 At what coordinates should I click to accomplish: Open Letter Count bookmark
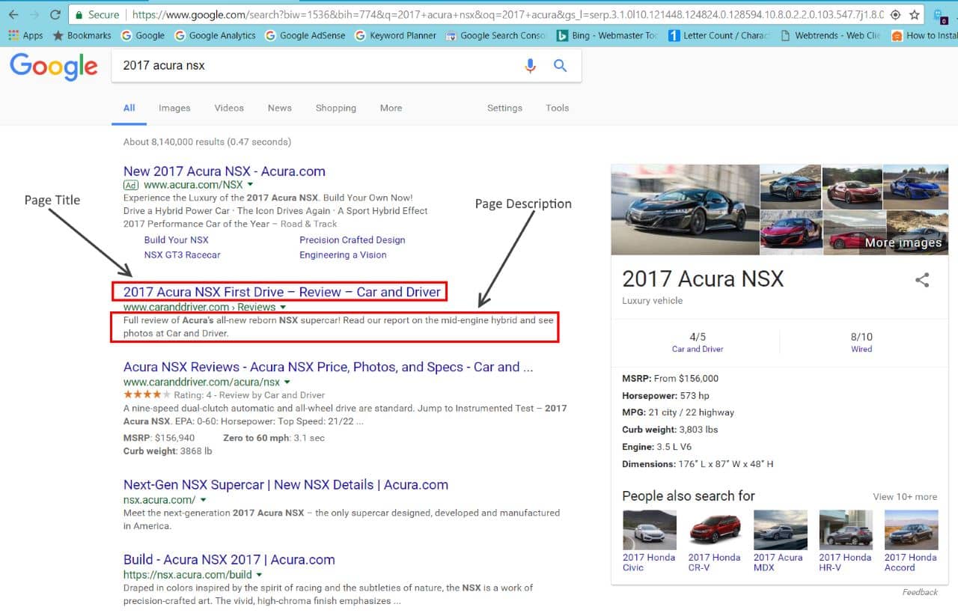coord(718,35)
